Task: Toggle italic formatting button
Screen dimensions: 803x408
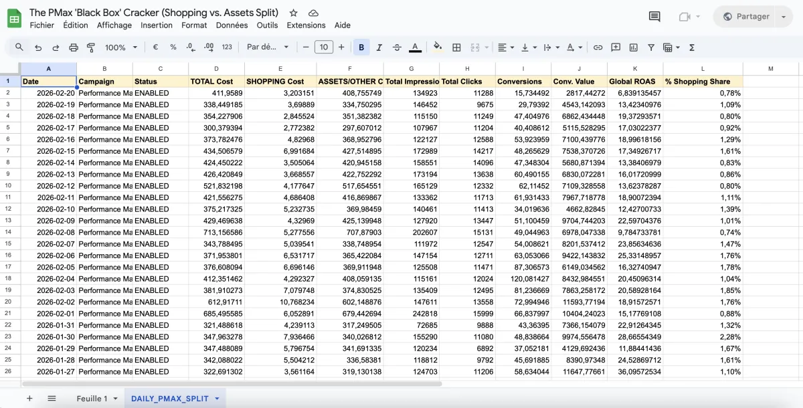Action: coord(379,47)
